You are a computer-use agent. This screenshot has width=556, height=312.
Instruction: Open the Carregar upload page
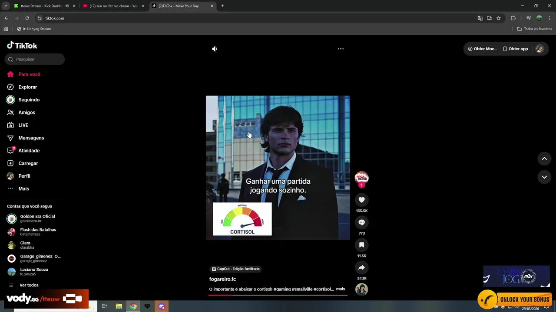point(28,163)
